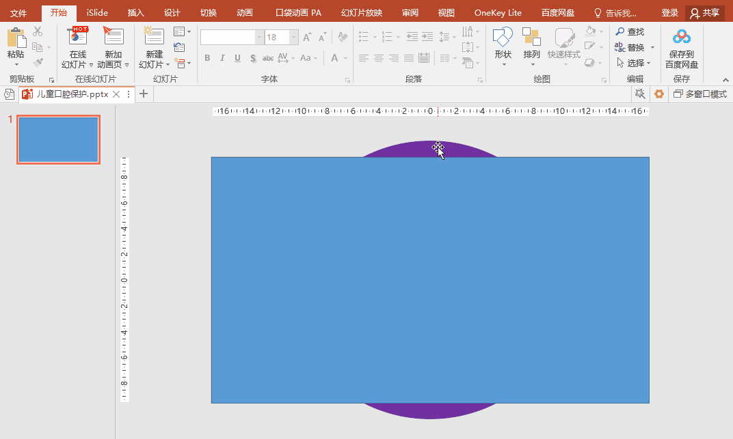Open the font size dropdown
This screenshot has width=733, height=439.
pyautogui.click(x=293, y=38)
